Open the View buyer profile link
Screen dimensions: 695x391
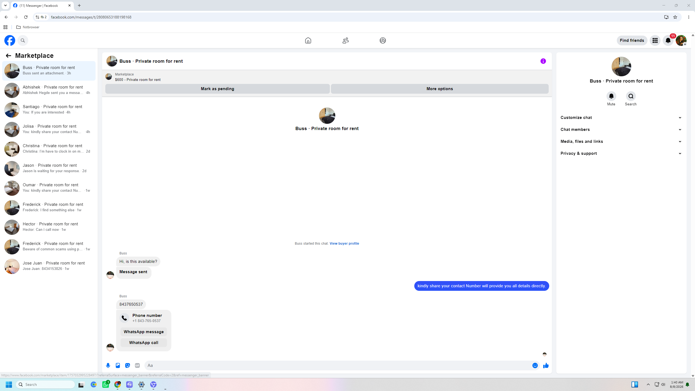tap(344, 244)
